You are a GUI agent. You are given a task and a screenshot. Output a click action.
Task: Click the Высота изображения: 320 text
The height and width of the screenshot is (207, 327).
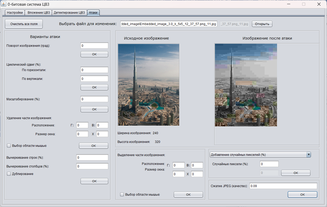(139, 142)
